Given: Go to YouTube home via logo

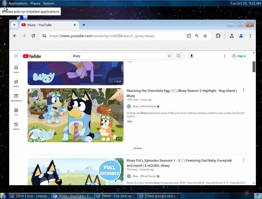Looking at the screenshot, I should tap(32, 56).
